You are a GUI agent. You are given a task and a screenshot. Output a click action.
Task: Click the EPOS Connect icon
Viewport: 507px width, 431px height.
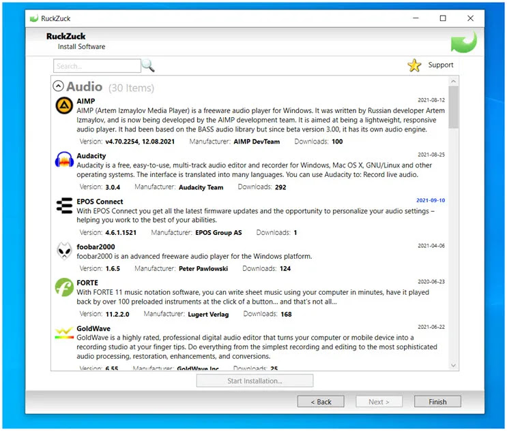coord(64,206)
